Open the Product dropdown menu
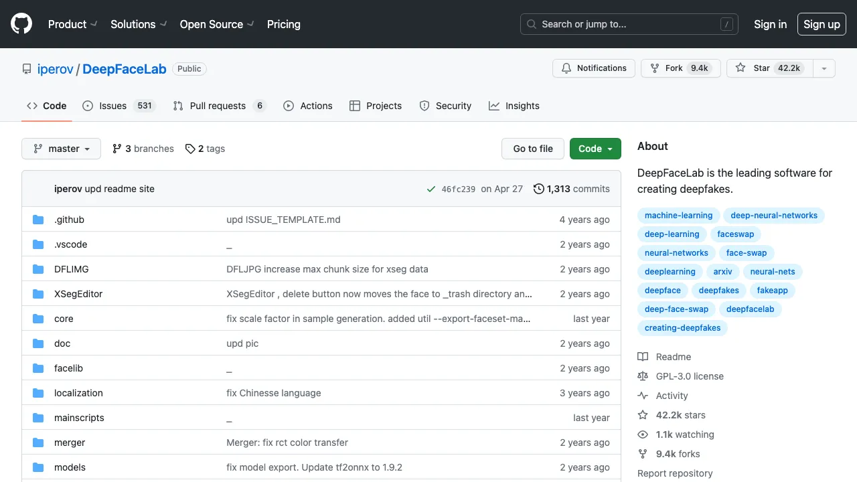The image size is (857, 482). click(x=72, y=24)
